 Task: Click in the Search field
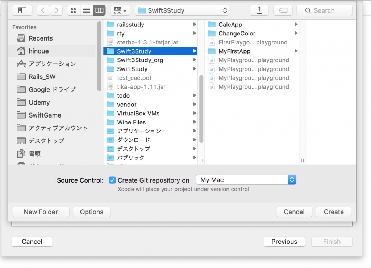tap(324, 10)
